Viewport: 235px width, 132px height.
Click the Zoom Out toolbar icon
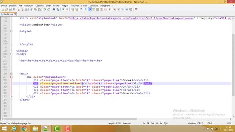coord(67,9)
